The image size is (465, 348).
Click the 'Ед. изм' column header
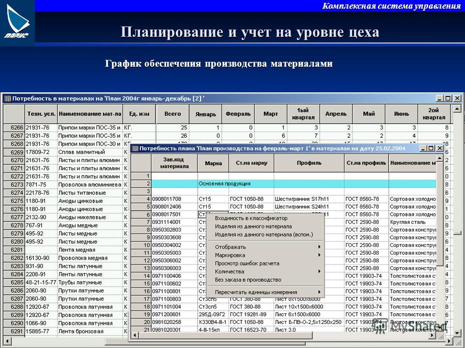click(139, 114)
